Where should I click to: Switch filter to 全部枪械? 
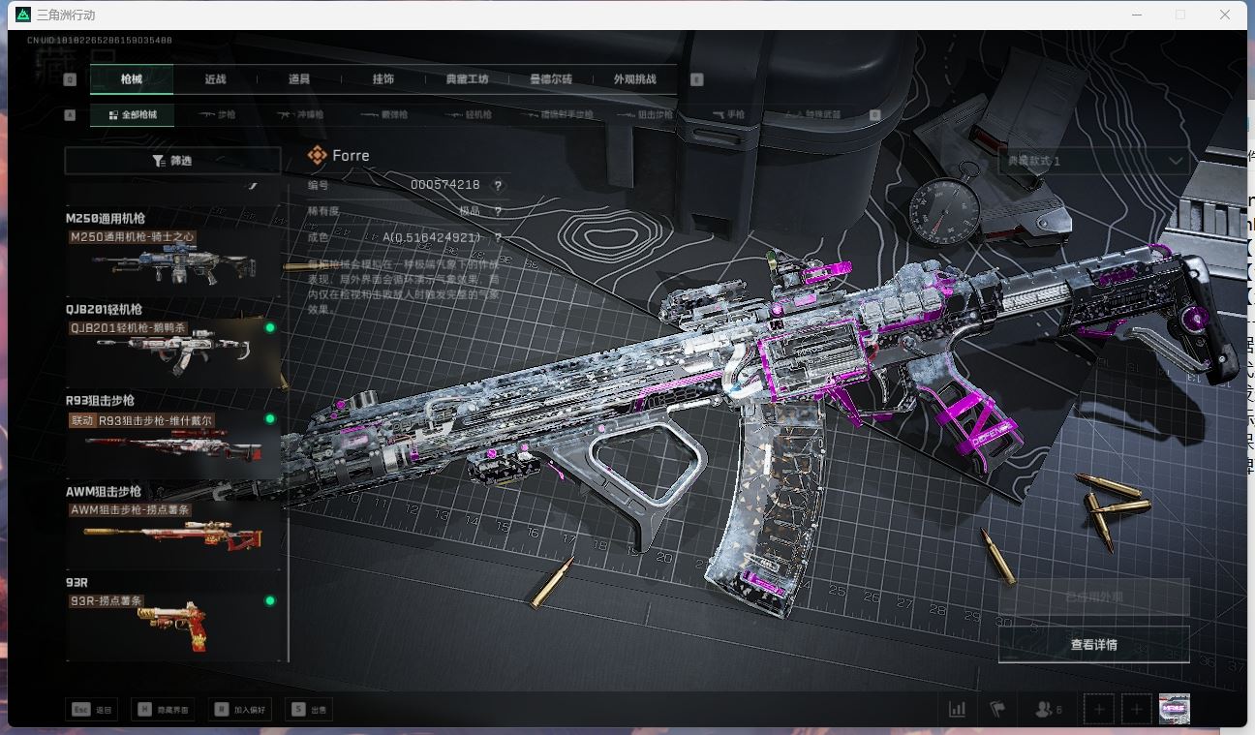coord(133,115)
